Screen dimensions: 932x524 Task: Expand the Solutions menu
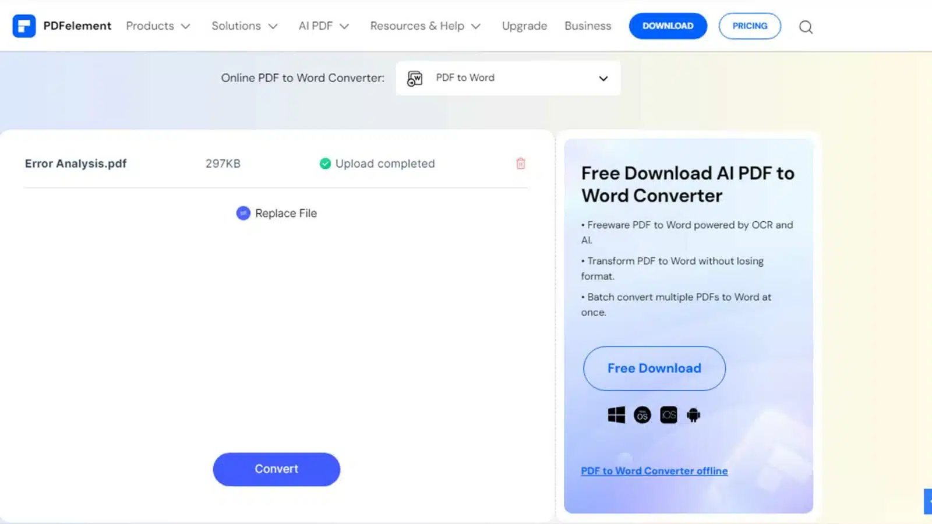pyautogui.click(x=245, y=26)
